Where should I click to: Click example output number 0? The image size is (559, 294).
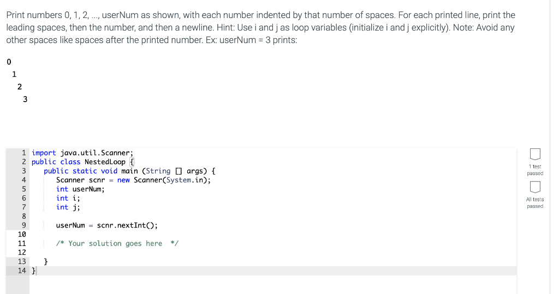click(9, 62)
